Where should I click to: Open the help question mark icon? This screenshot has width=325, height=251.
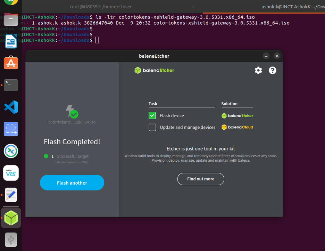[x=273, y=70]
